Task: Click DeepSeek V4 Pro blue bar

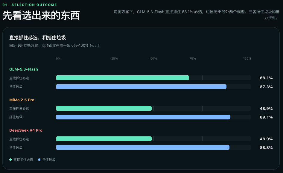Action: click(x=143, y=147)
